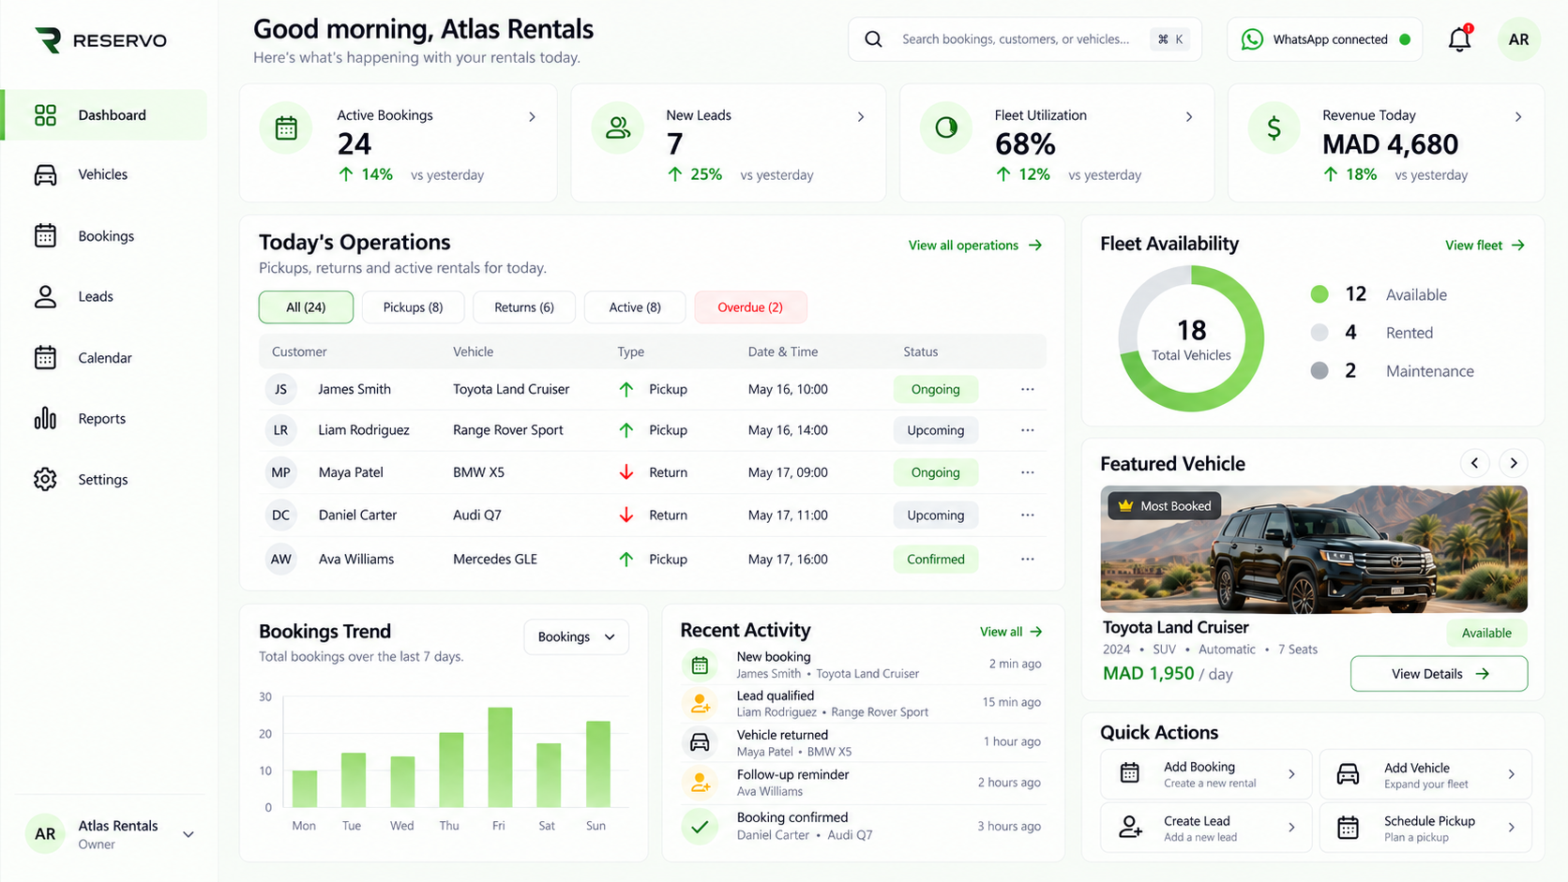This screenshot has width=1568, height=882.
Task: Open the Bookings metric dropdown
Action: tap(576, 636)
